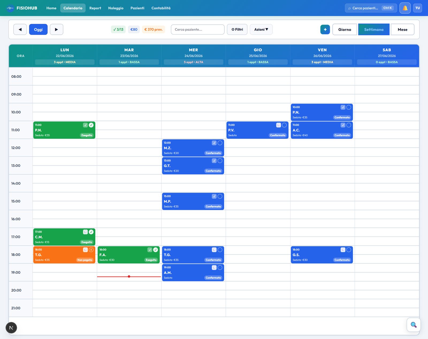Open the magnifier widget in bottom corner
This screenshot has height=339, width=428.
pyautogui.click(x=414, y=325)
